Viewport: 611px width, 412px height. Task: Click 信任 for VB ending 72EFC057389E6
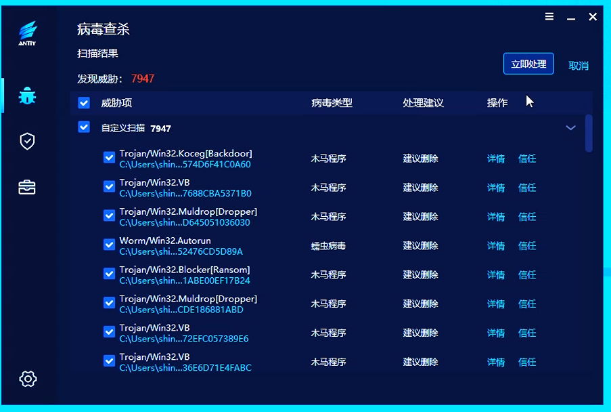[x=527, y=333]
